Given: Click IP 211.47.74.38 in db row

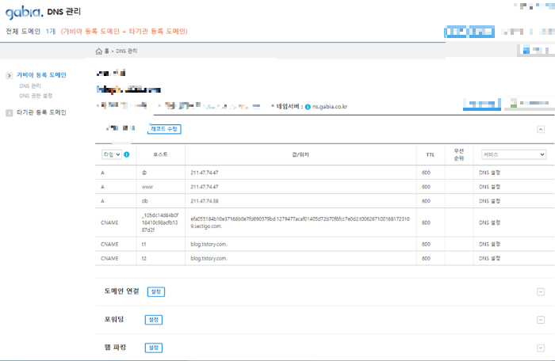Looking at the screenshot, I should 205,201.
